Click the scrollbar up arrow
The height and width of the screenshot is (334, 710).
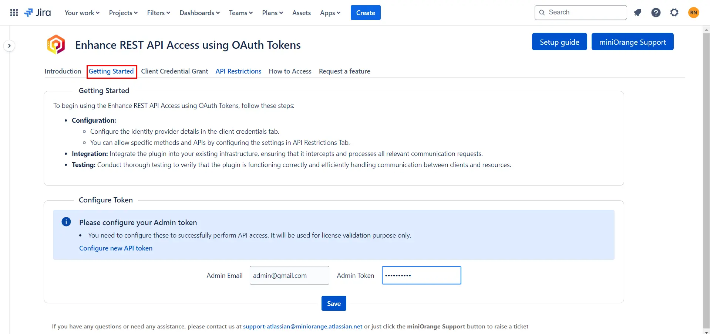tap(706, 29)
